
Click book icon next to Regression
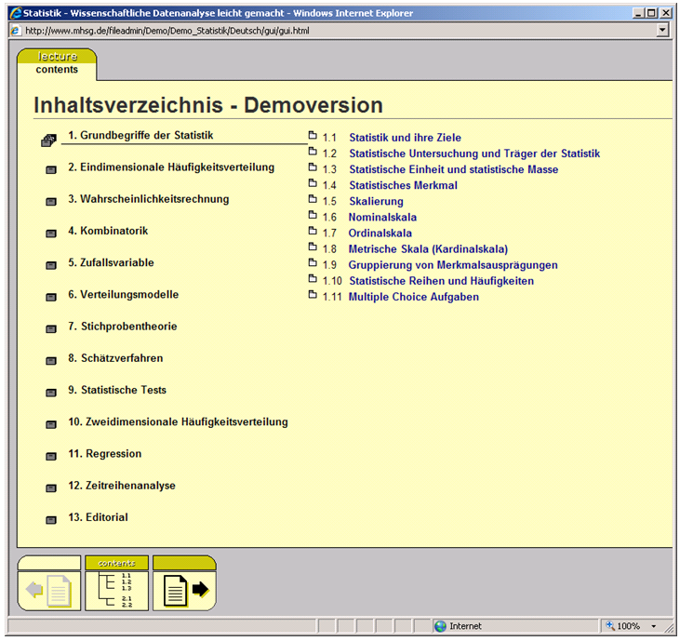[51, 456]
